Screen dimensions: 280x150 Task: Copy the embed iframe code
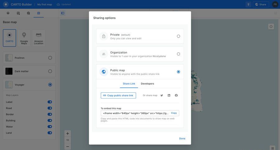point(174,113)
